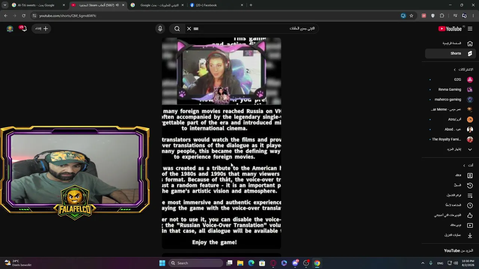Open YouTube notifications bell
479x269 pixels.
tap(24, 28)
